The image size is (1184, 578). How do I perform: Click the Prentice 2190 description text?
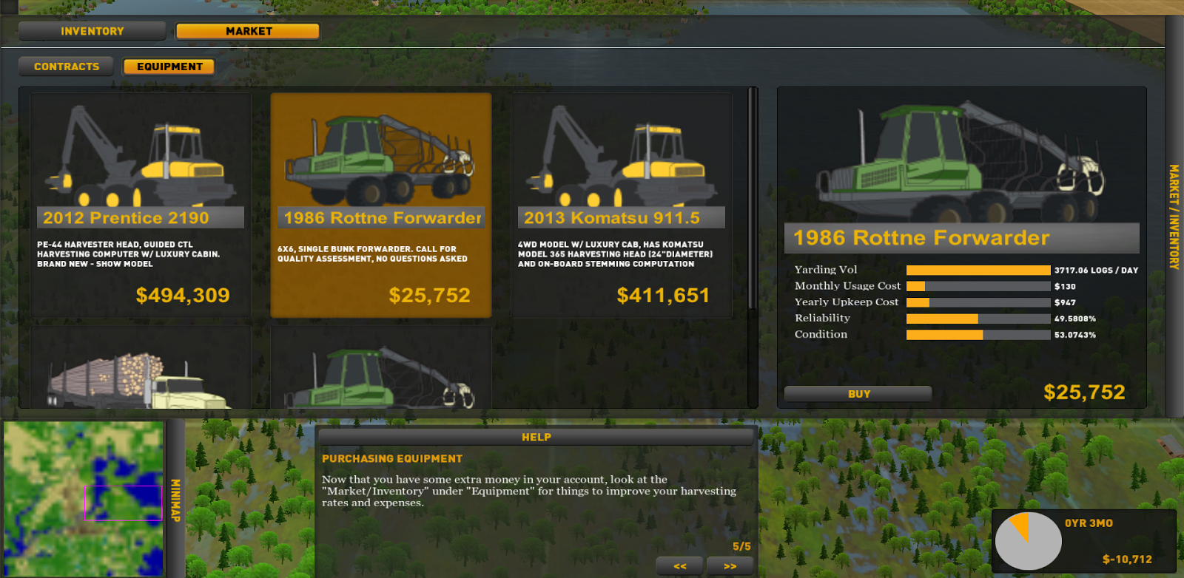click(x=129, y=254)
